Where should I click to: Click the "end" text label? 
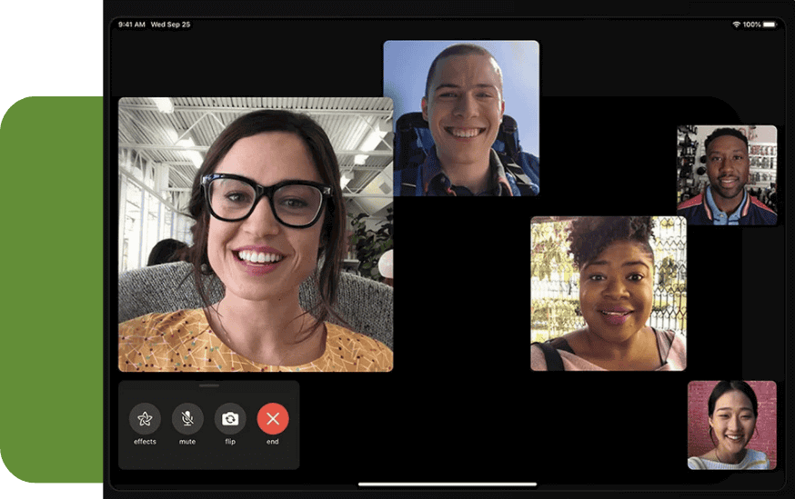coord(273,442)
